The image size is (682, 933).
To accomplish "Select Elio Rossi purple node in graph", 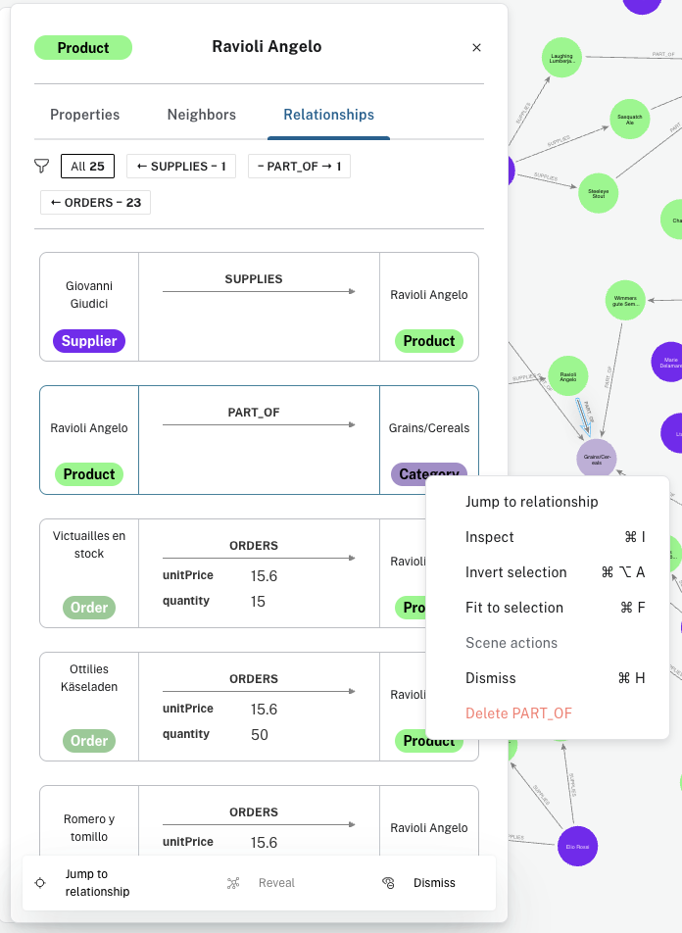I will click(577, 846).
